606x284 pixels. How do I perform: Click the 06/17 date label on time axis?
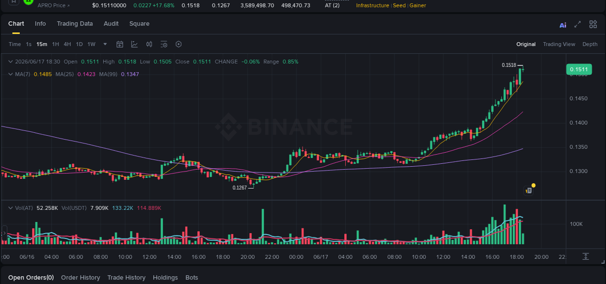tap(321, 257)
